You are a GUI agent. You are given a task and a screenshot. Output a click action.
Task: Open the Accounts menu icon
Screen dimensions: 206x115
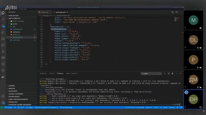3,96
